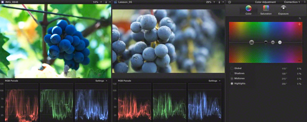Open Settings menu of IMG_0848 RGB Parade
The height and width of the screenshot is (122, 307).
101,81
